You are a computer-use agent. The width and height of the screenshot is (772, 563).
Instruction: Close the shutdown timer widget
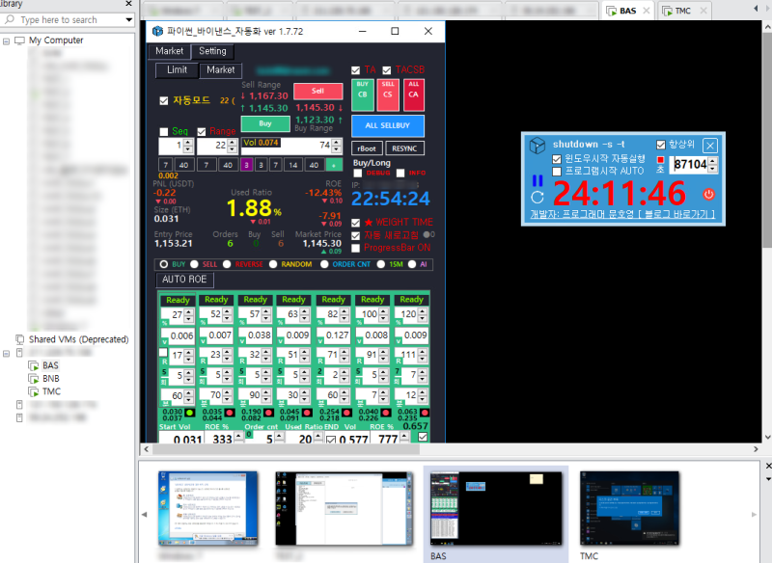(710, 146)
